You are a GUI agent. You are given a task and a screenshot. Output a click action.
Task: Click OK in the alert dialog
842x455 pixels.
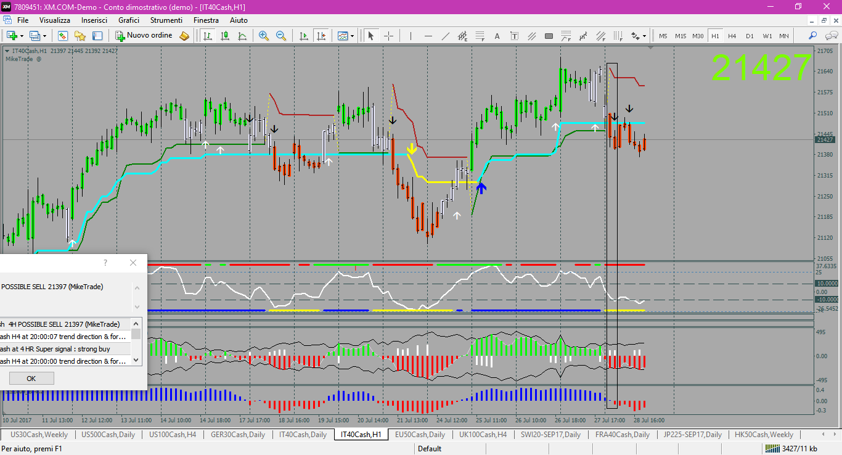pos(31,378)
